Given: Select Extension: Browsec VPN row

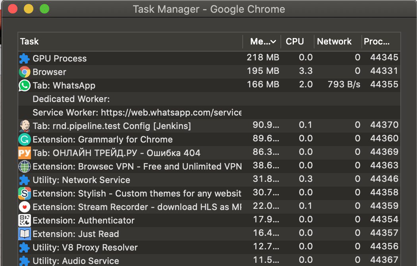Looking at the screenshot, I should click(209, 167).
